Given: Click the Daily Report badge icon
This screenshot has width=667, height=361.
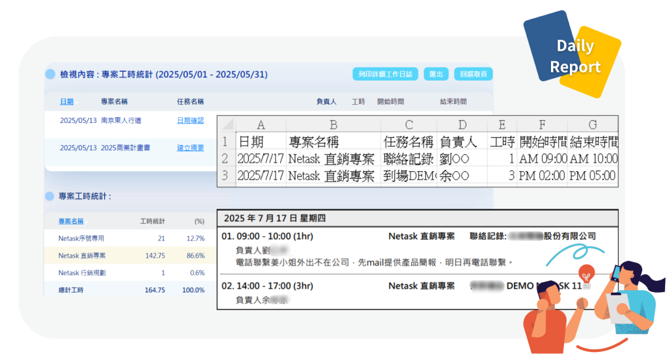Looking at the screenshot, I should tap(573, 56).
